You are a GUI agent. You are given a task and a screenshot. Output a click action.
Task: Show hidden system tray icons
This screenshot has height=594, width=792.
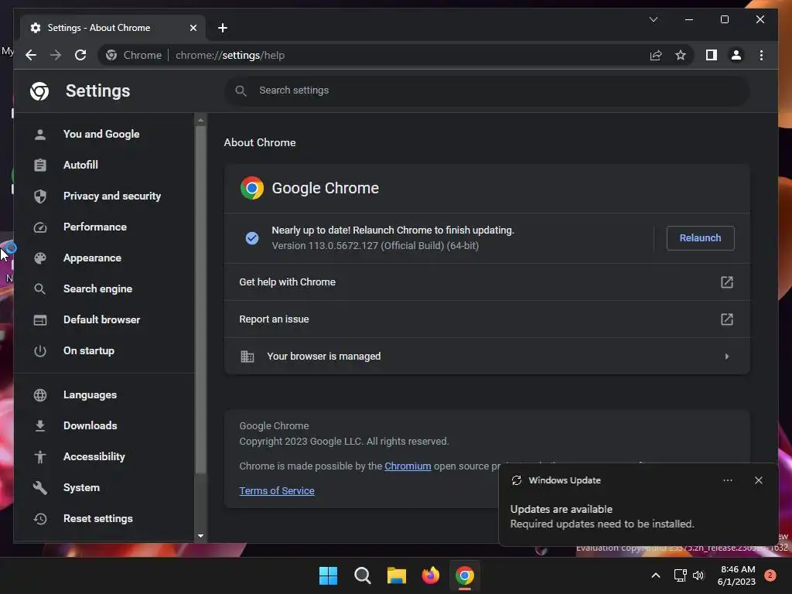click(x=655, y=575)
